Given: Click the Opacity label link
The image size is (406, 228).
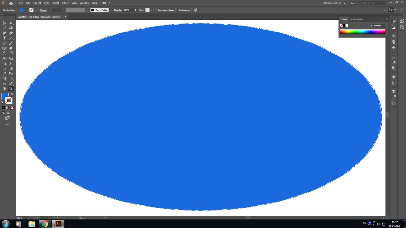Looking at the screenshot, I should [x=118, y=10].
